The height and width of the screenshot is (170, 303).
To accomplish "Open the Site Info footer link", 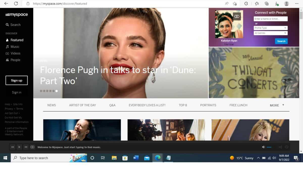I will [18, 104].
